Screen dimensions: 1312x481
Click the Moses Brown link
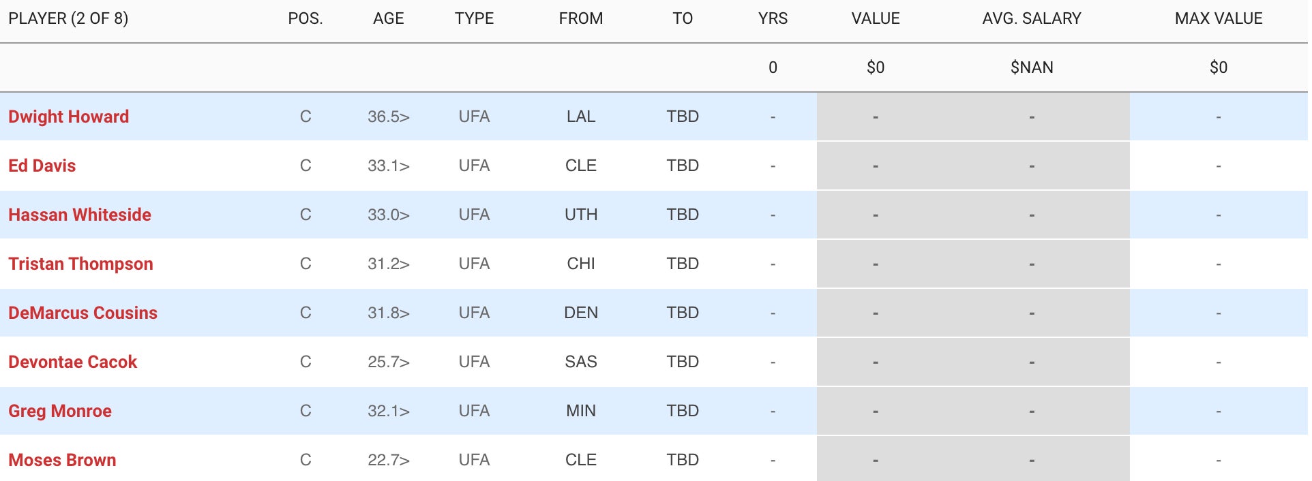coord(62,460)
